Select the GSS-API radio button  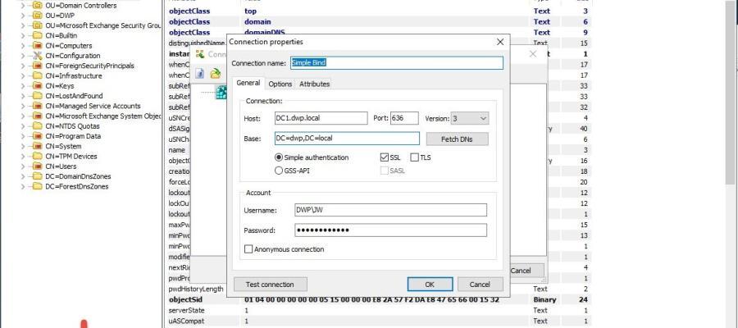pyautogui.click(x=279, y=171)
